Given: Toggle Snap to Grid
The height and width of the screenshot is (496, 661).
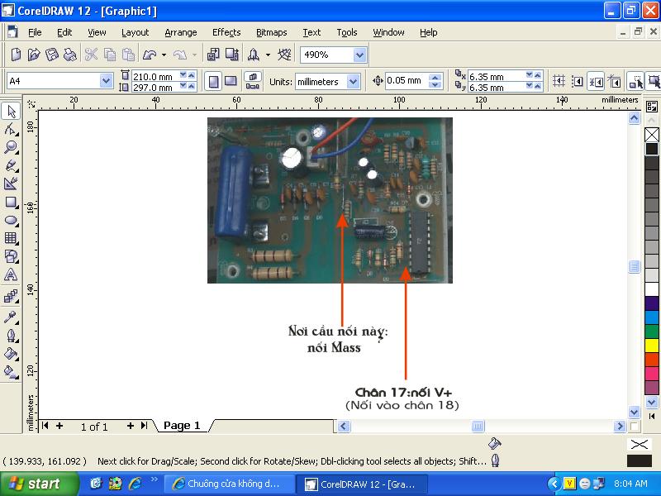Looking at the screenshot, I should tap(559, 81).
